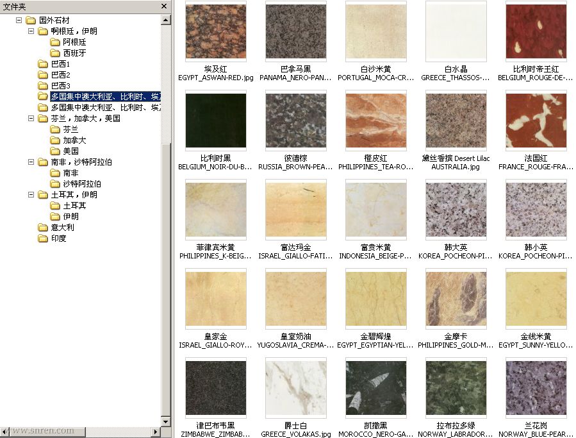The image size is (576, 438).
Task: Click the 沙特阿拉伯 folder icon
Action: coord(55,183)
